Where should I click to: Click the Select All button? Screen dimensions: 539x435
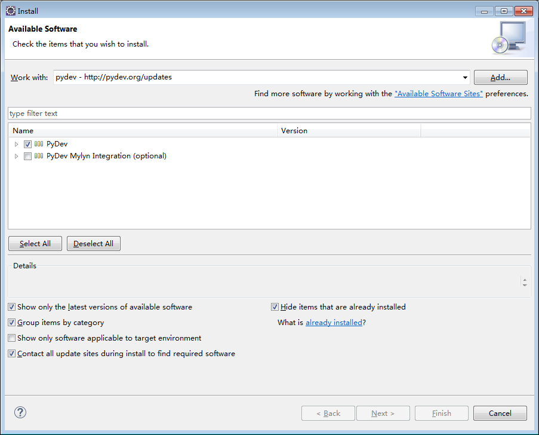35,244
